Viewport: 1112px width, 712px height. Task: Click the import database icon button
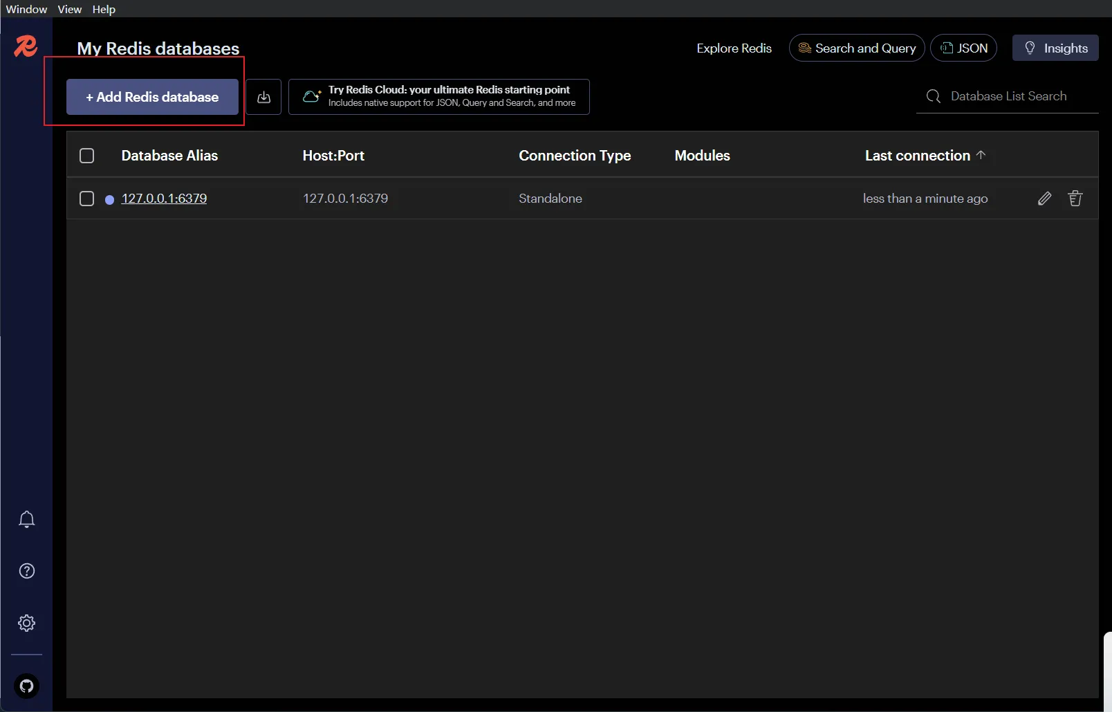tap(263, 97)
